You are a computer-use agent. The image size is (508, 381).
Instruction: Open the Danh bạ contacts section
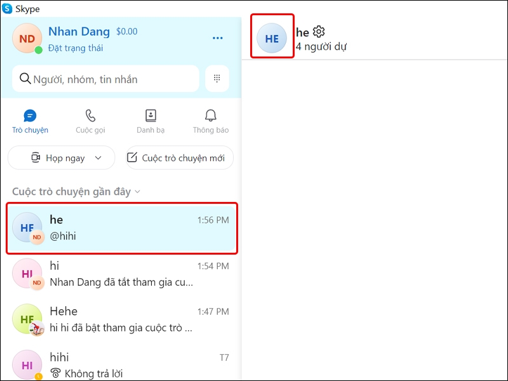pos(150,122)
